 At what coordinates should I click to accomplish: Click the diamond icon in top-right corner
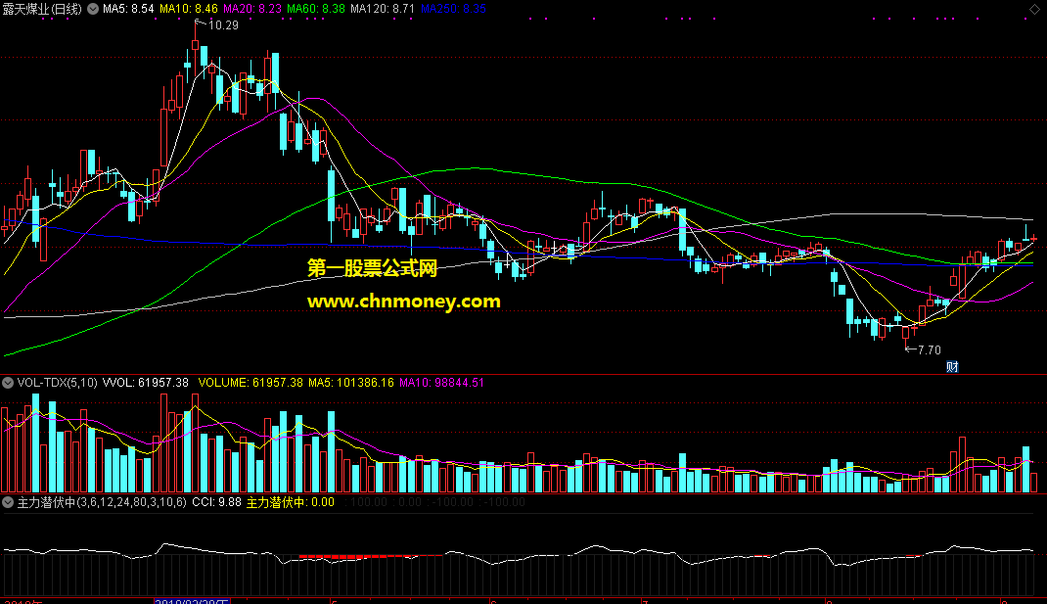click(1034, 10)
